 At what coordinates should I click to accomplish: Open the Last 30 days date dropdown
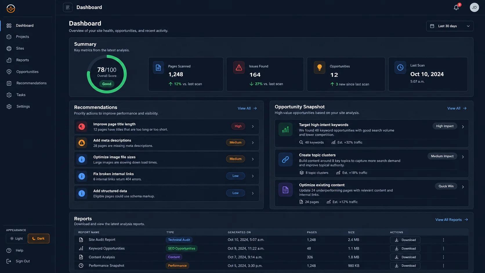pos(450,26)
